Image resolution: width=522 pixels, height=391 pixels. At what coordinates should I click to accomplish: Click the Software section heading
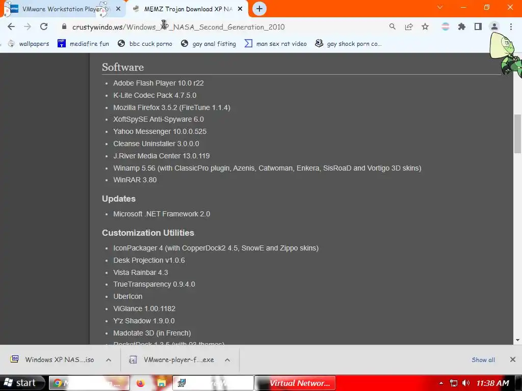pos(123,67)
